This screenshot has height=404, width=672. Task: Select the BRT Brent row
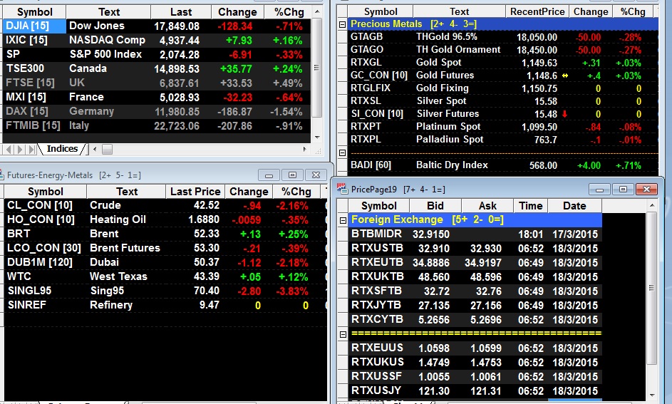[165, 234]
